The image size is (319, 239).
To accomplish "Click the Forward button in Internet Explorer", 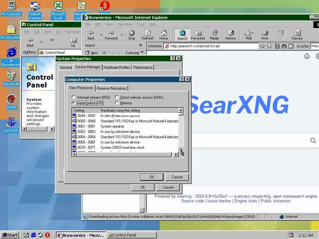I will pos(111,35).
